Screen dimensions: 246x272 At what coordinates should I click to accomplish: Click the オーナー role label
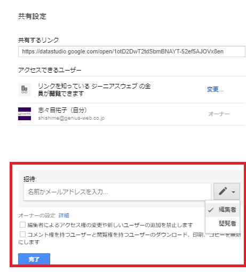[219, 114]
